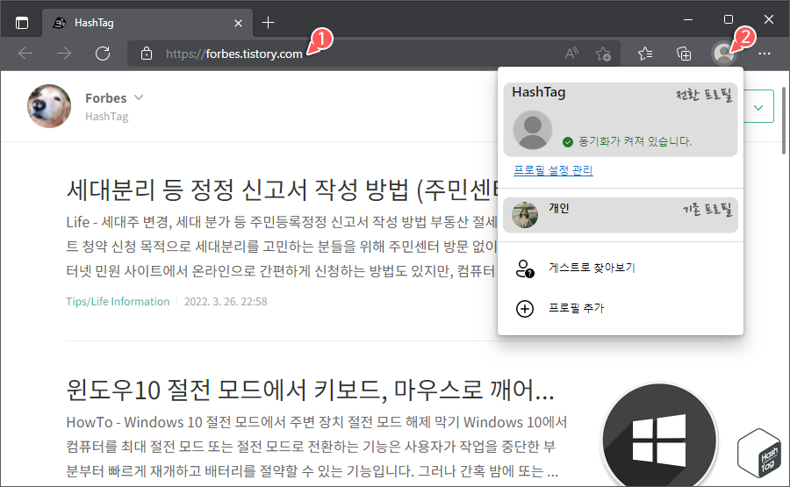Close the HashTag browser tab
The height and width of the screenshot is (487, 790).
point(238,23)
